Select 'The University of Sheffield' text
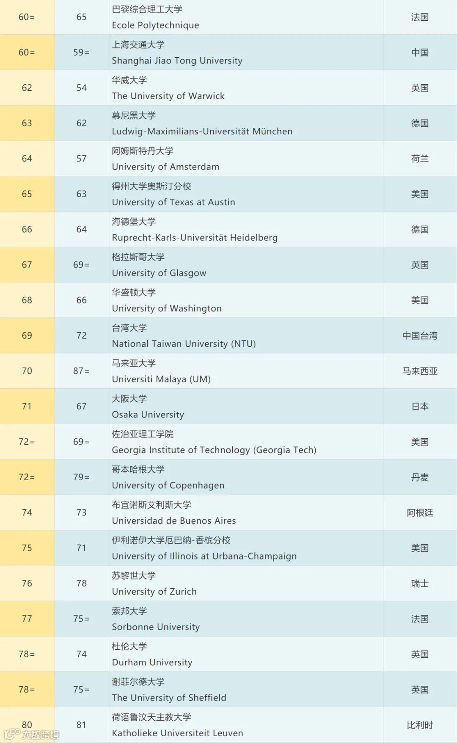457x743 pixels. [169, 698]
